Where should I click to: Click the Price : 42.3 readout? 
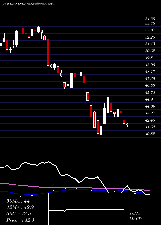click(x=20, y=220)
